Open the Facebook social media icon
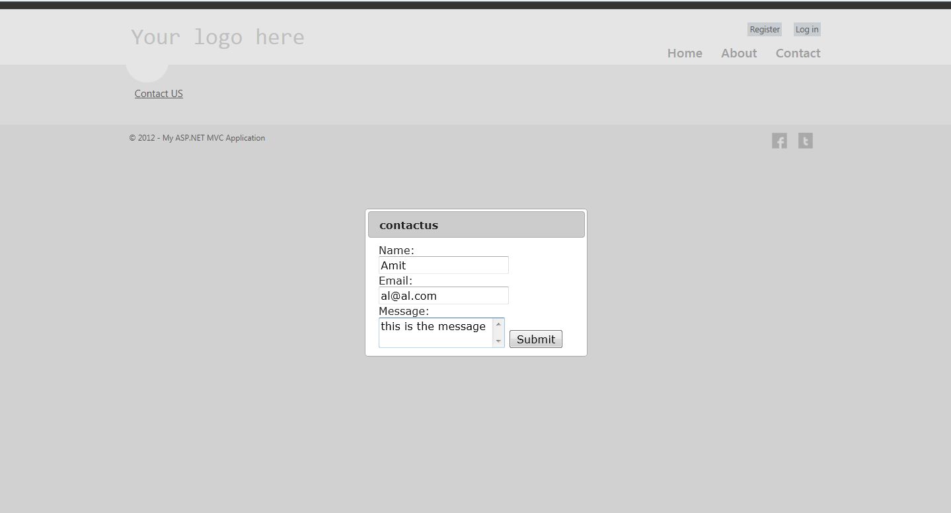This screenshot has height=513, width=951. tap(779, 140)
